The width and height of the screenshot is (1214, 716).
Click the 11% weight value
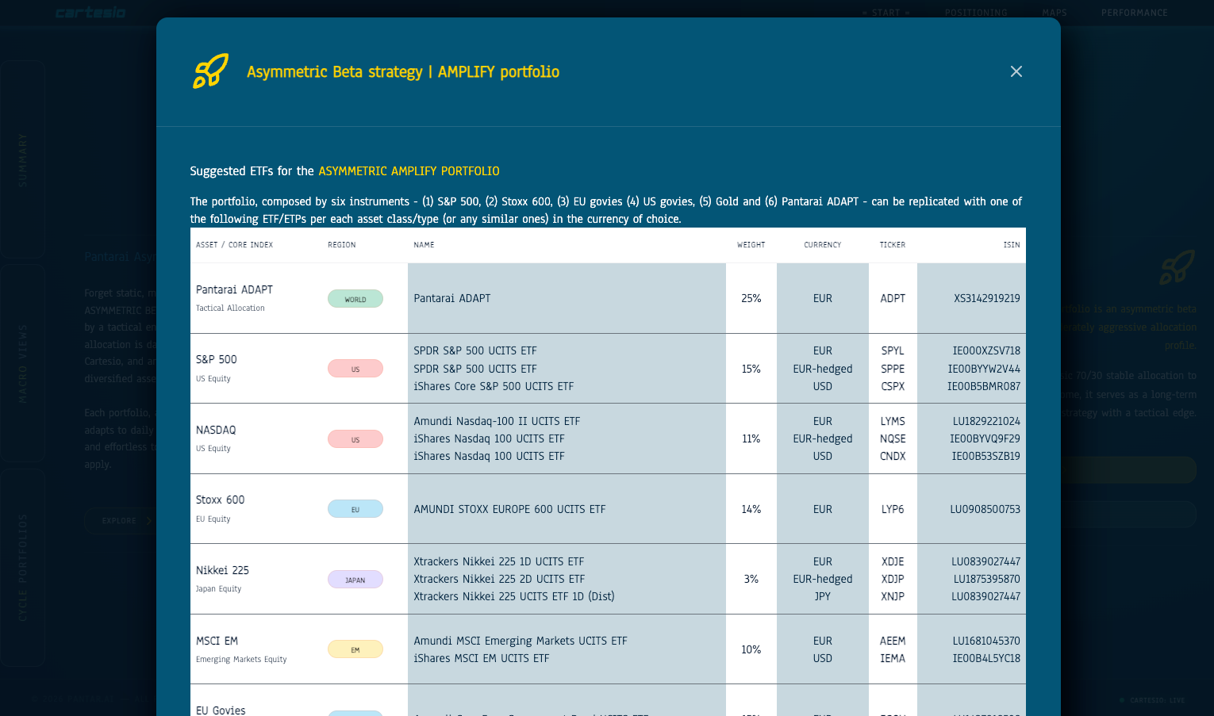pos(751,439)
